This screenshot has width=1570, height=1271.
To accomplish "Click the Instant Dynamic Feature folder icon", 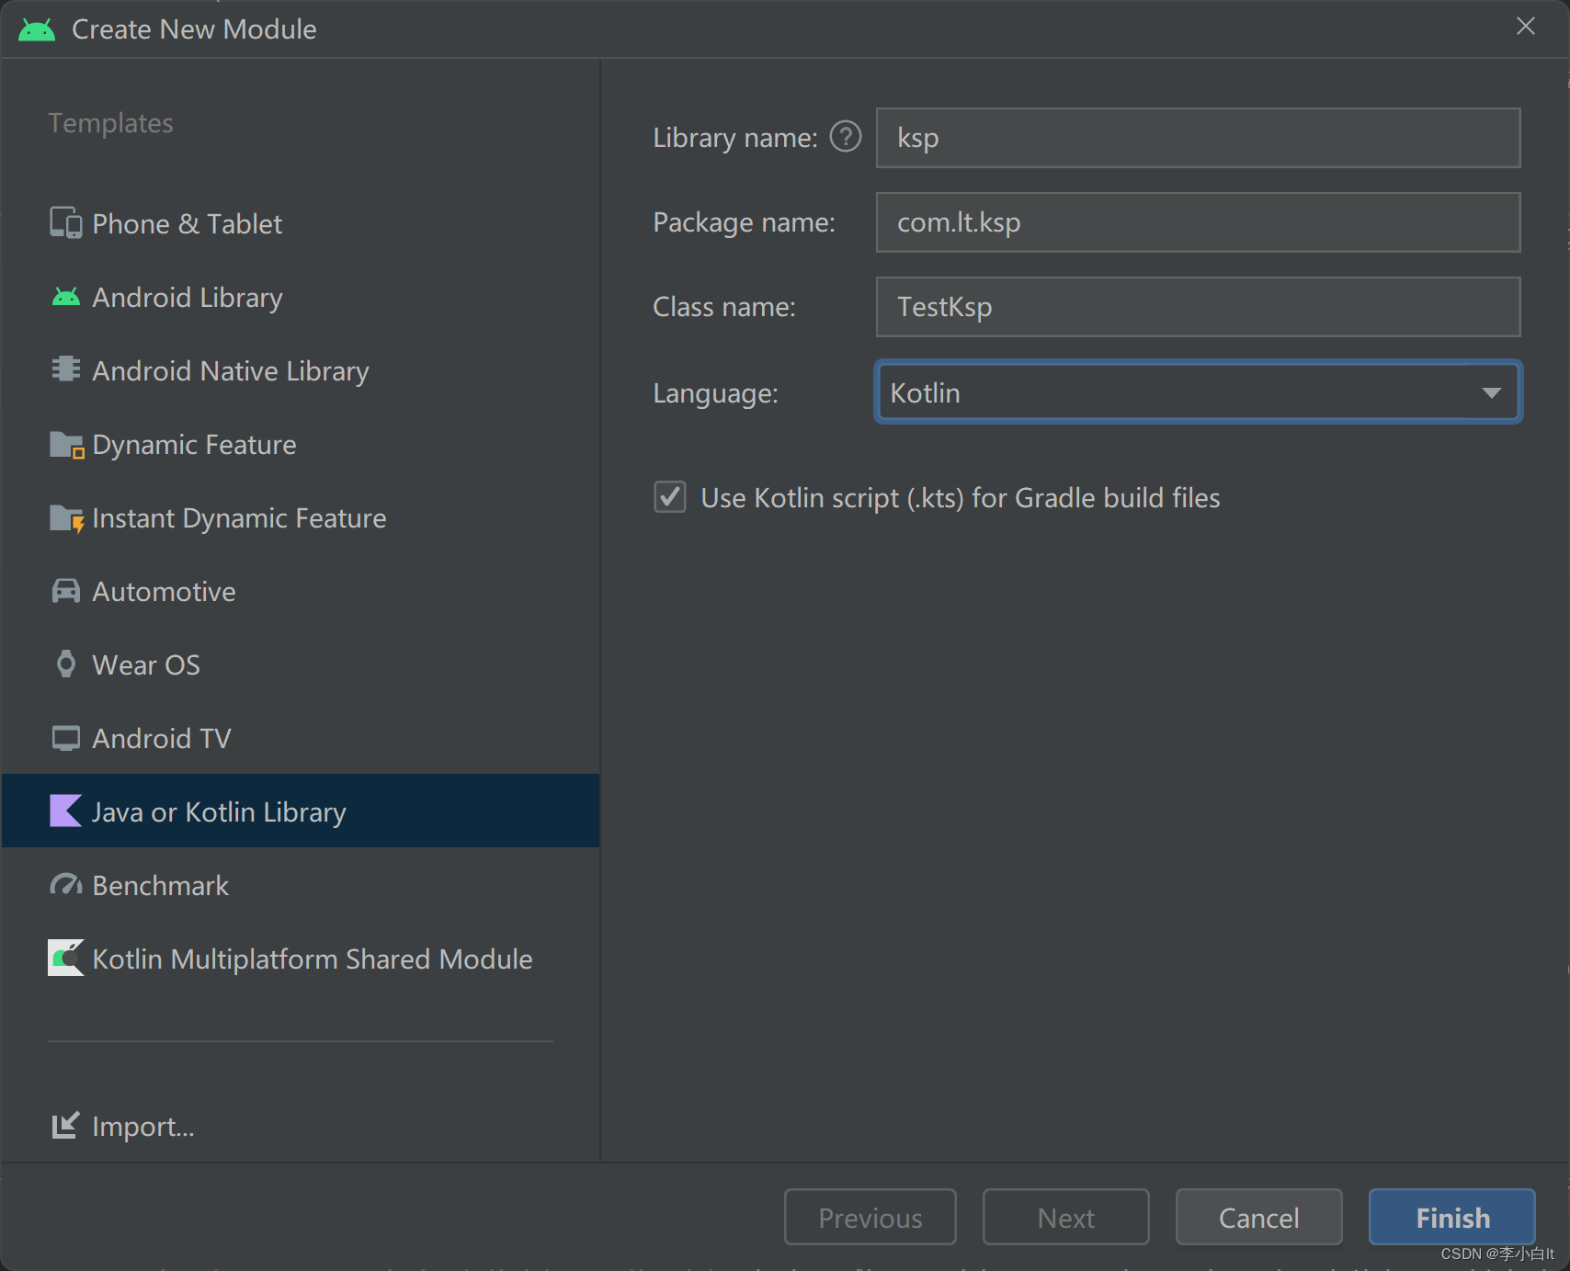I will [66, 518].
